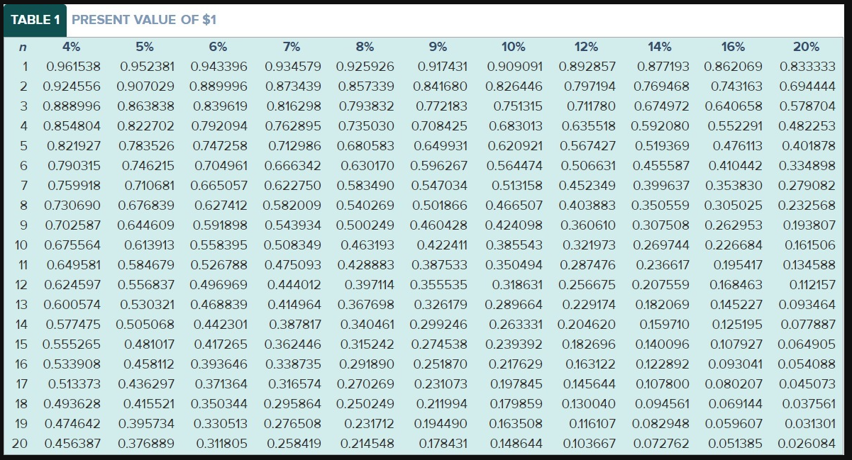Select cell value 0.231073

click(x=441, y=384)
